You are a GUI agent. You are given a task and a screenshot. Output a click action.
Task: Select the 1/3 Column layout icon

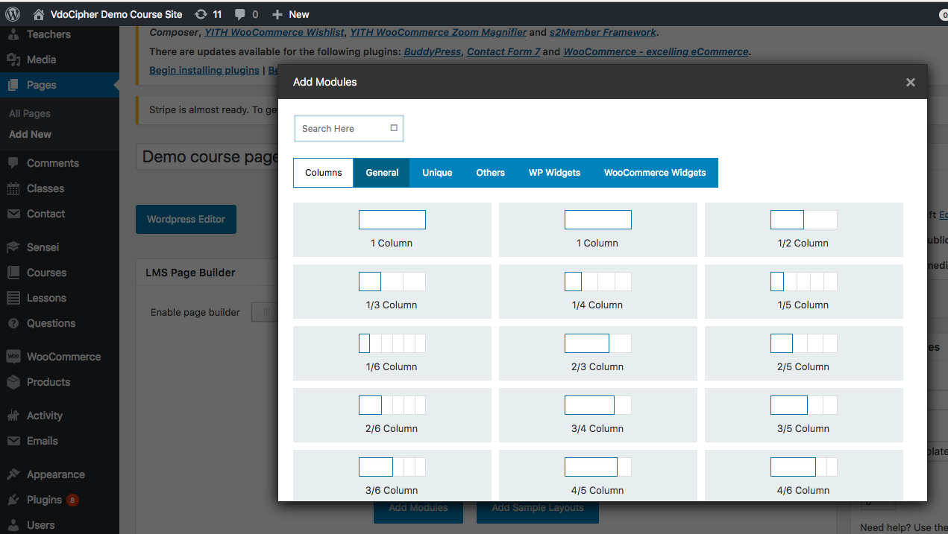point(392,282)
